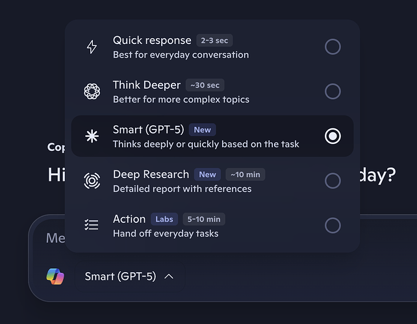The width and height of the screenshot is (417, 324).
Task: Click the lightning bolt Quick response icon
Action: coord(92,47)
